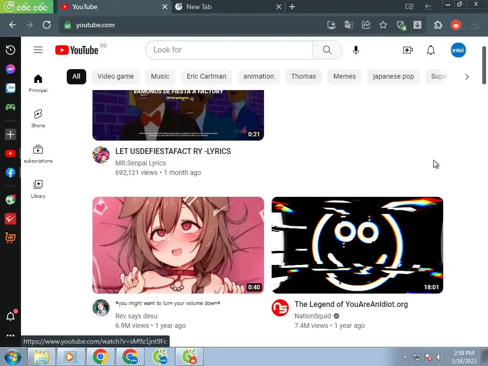Open Rev says desu channel link
Viewport: 488px width, 366px height.
click(x=136, y=316)
